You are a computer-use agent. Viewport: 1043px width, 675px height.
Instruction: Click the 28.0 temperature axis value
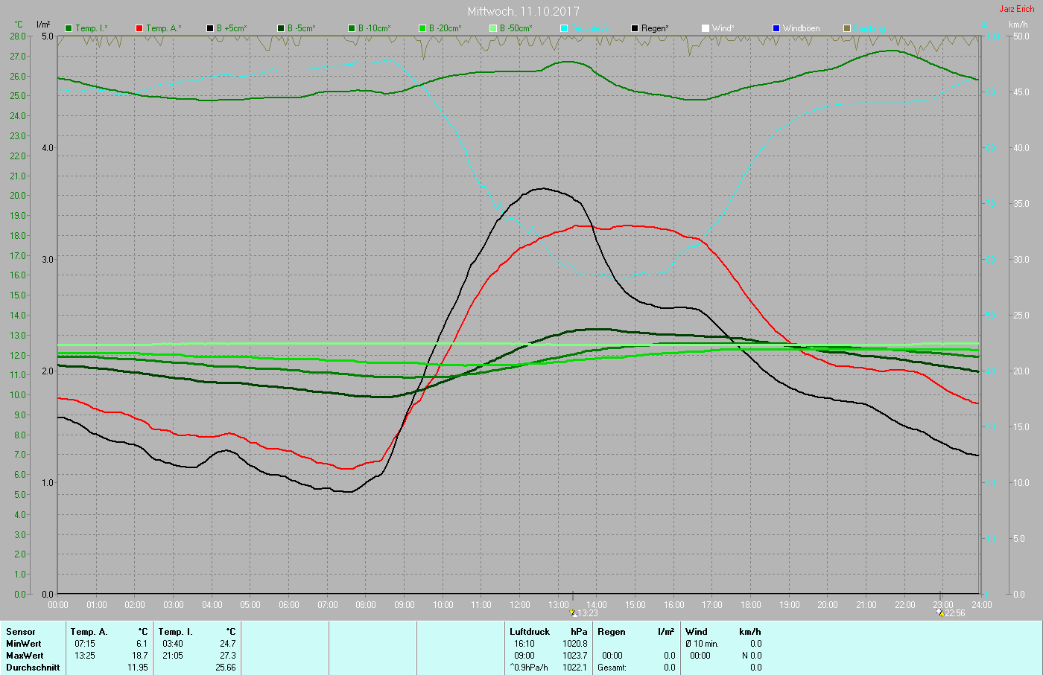18,36
